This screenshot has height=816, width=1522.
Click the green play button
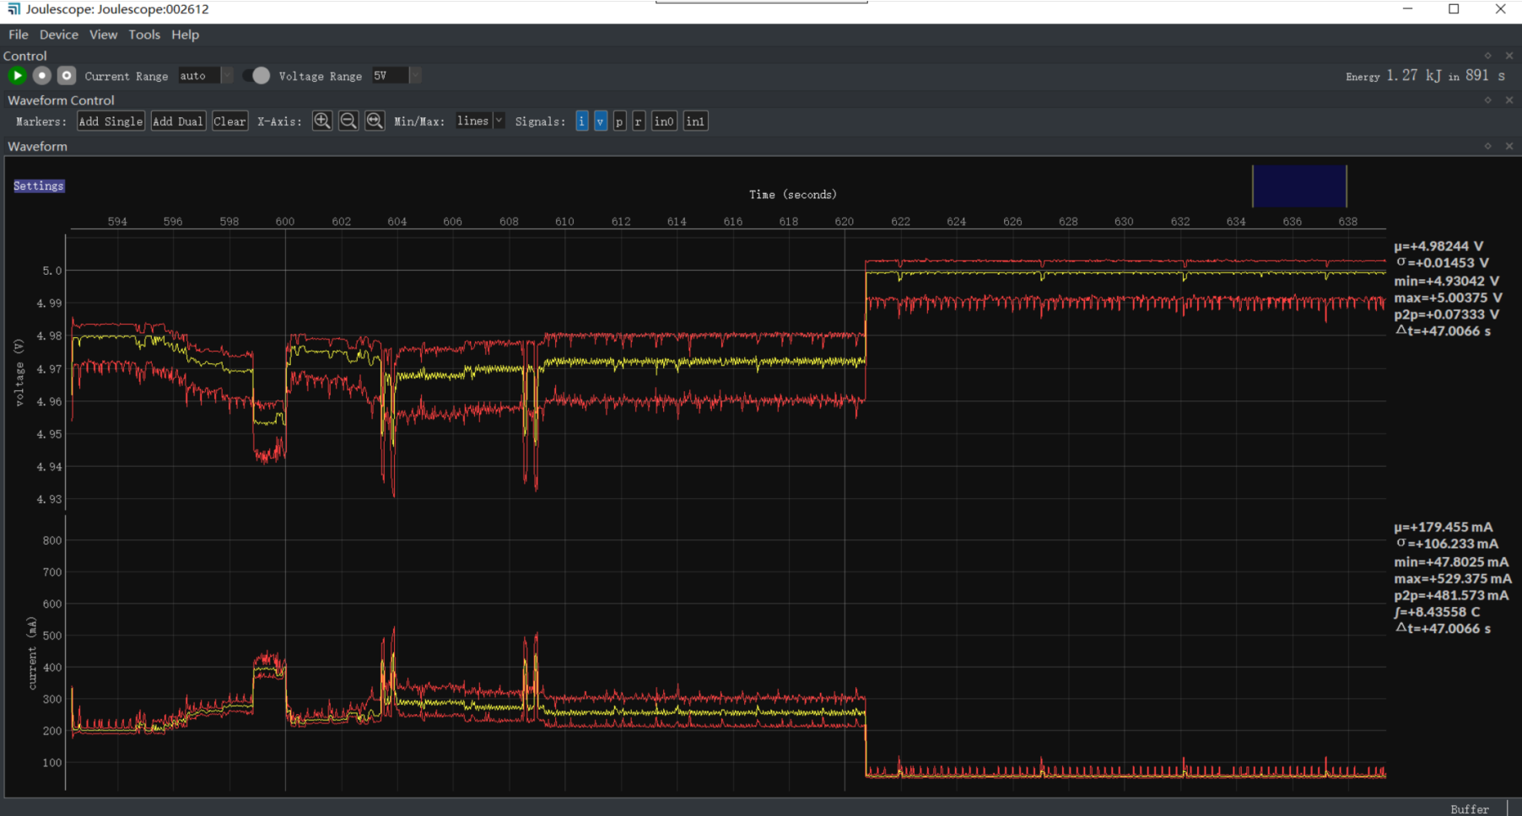pyautogui.click(x=17, y=76)
